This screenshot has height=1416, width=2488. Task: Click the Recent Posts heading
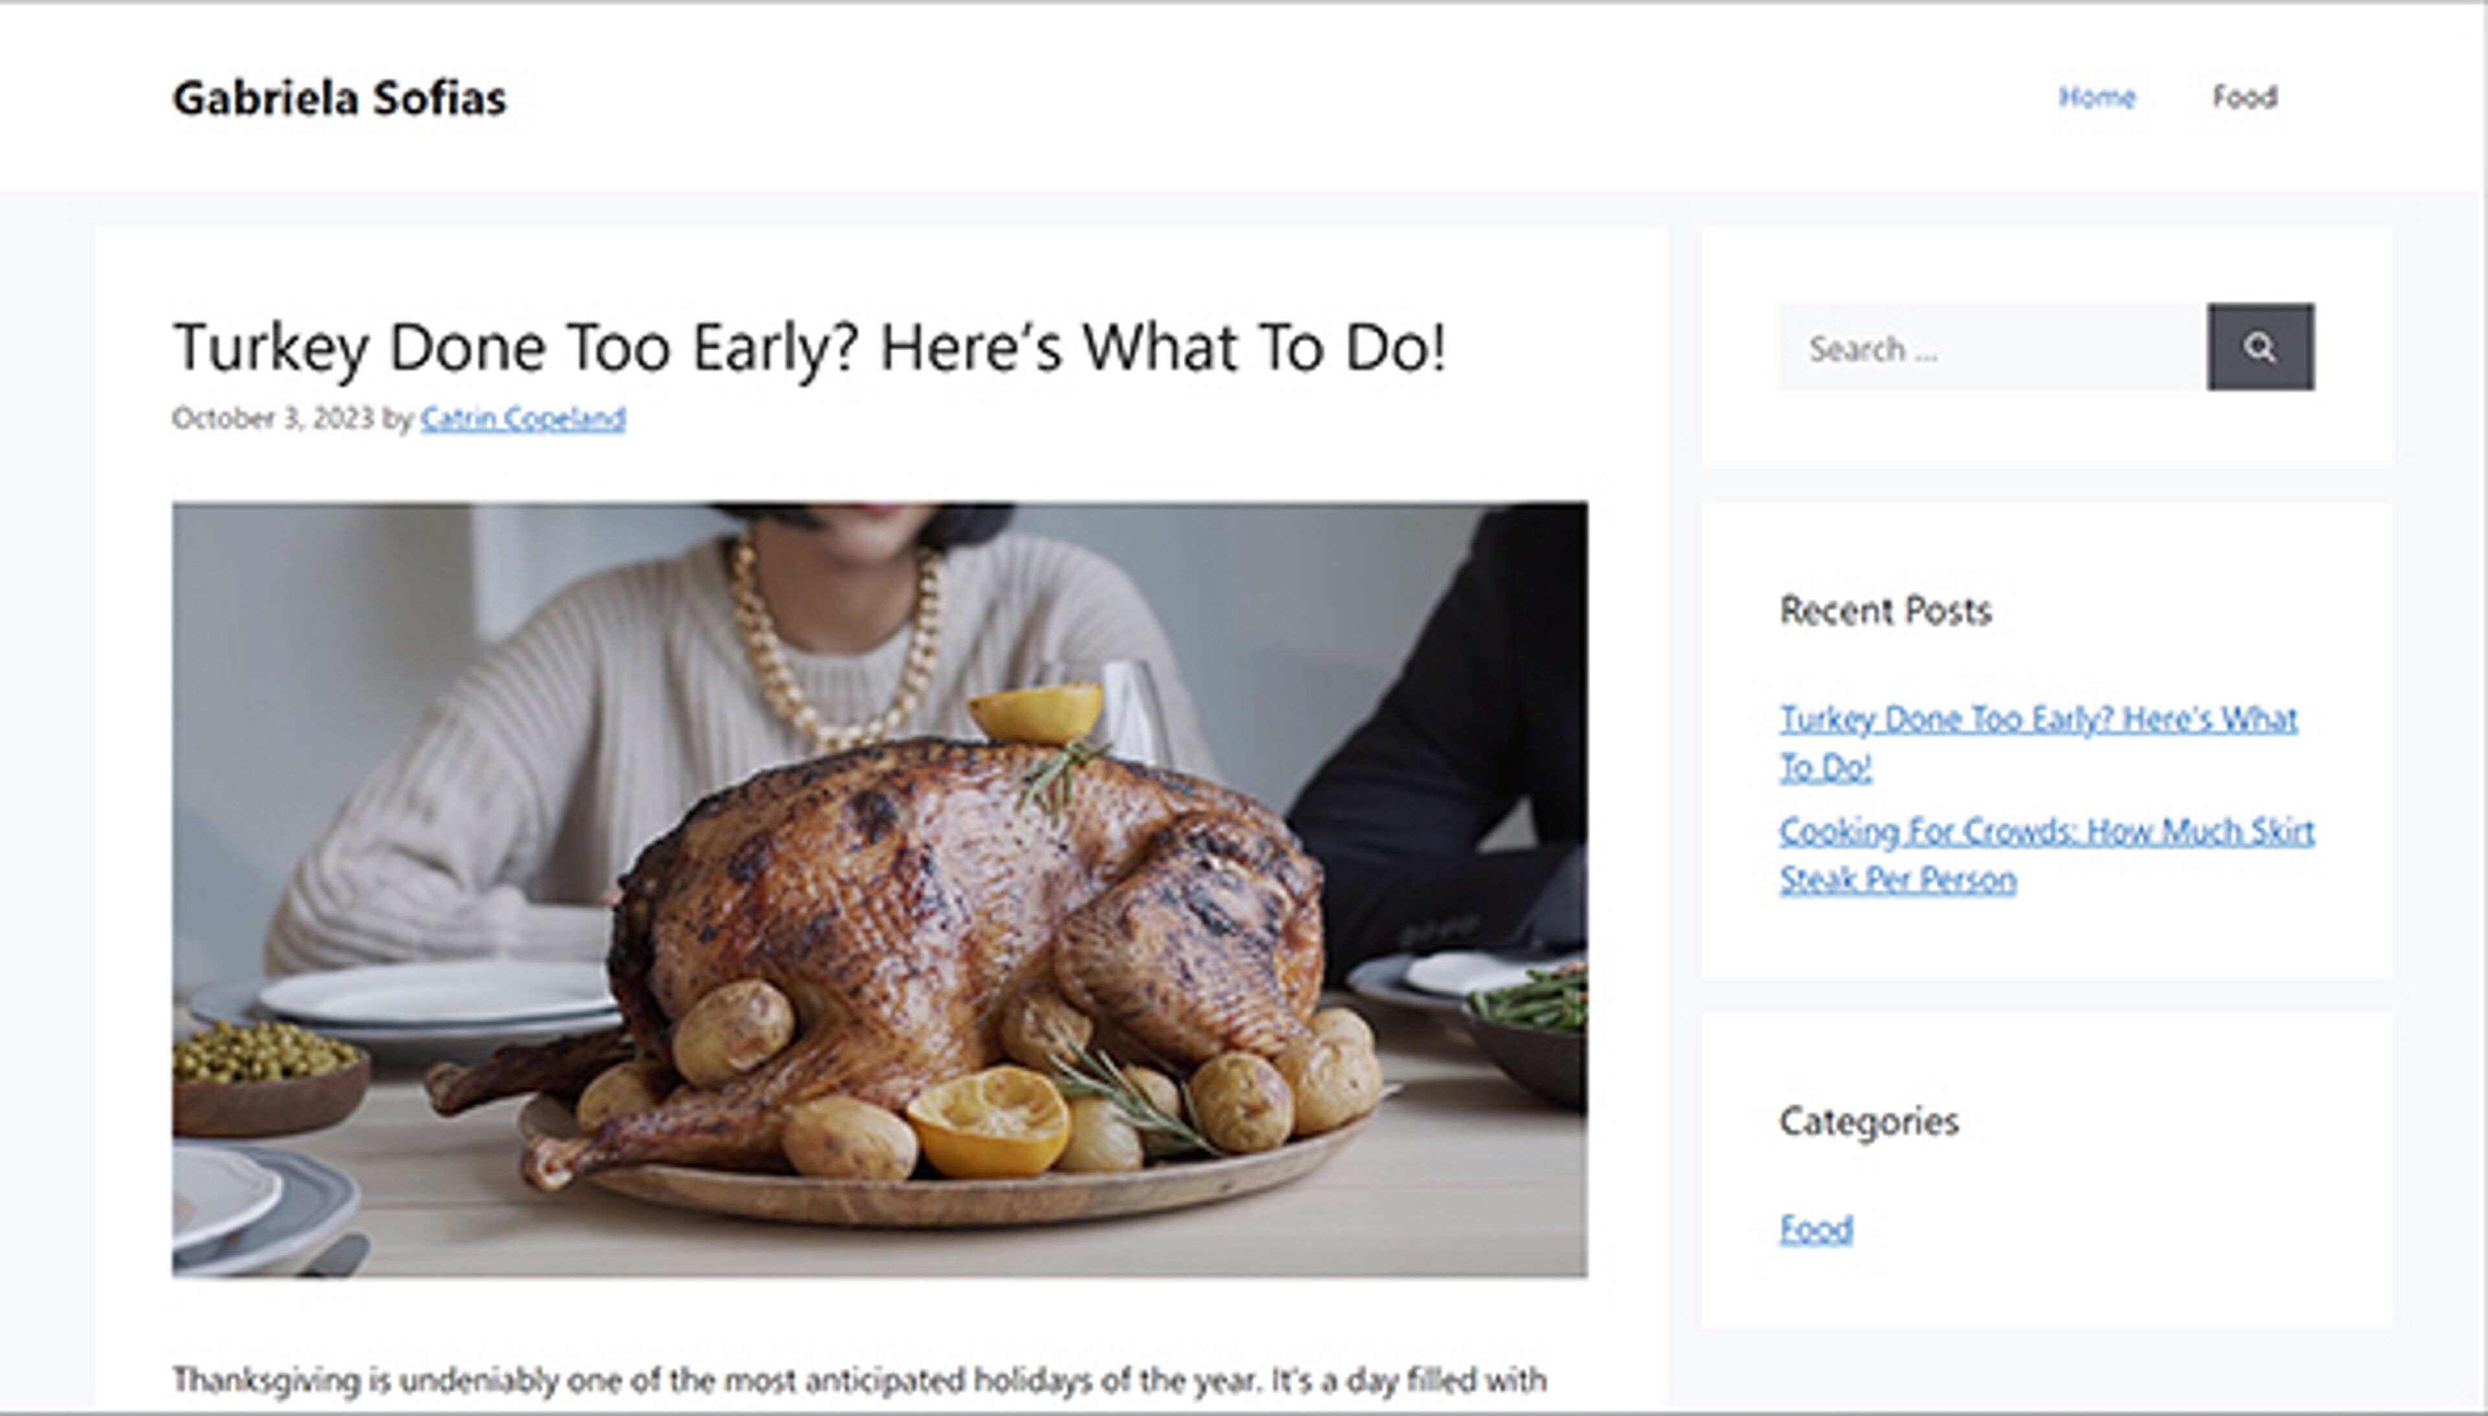(1885, 611)
